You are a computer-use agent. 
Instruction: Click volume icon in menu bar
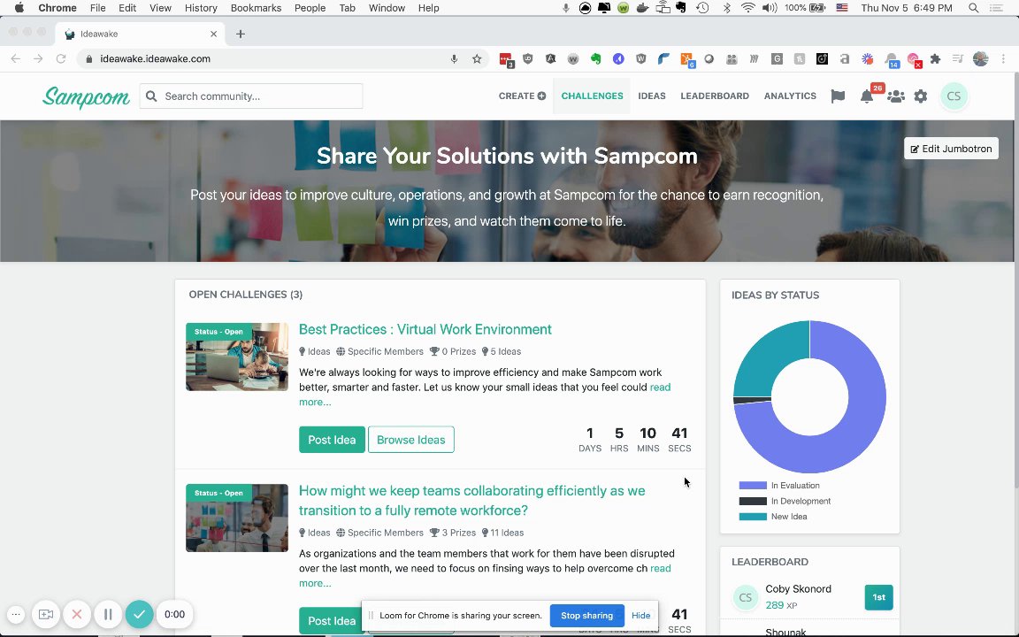coord(770,8)
